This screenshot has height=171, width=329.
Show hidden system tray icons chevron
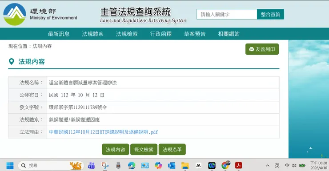(268, 166)
